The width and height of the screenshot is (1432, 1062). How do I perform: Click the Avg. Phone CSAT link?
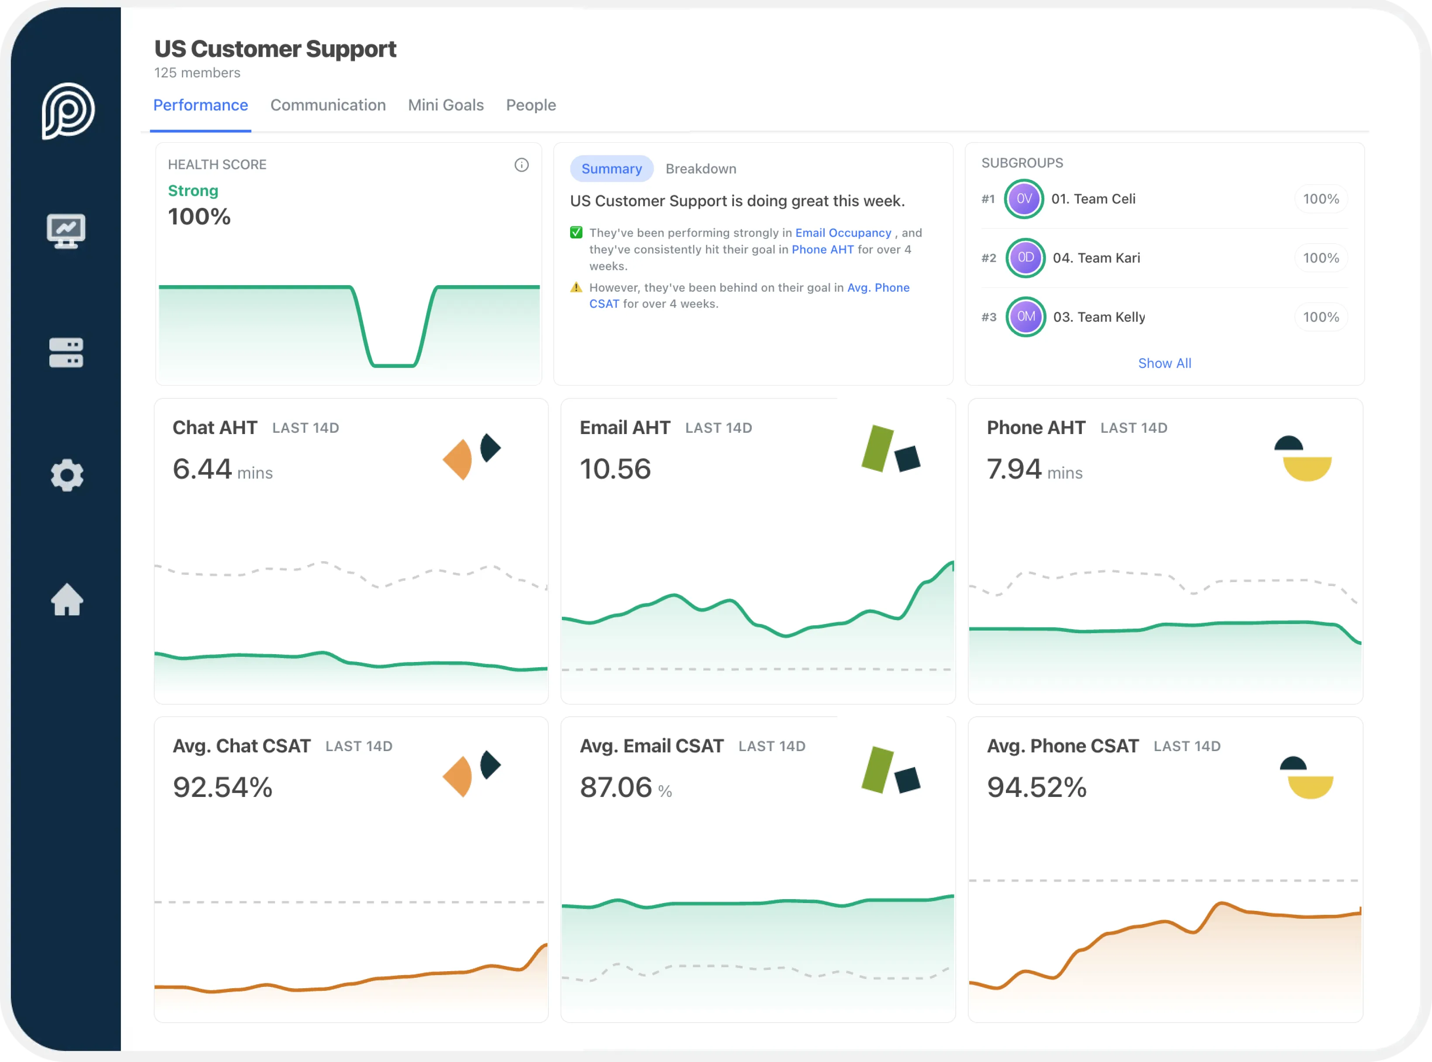[878, 288]
